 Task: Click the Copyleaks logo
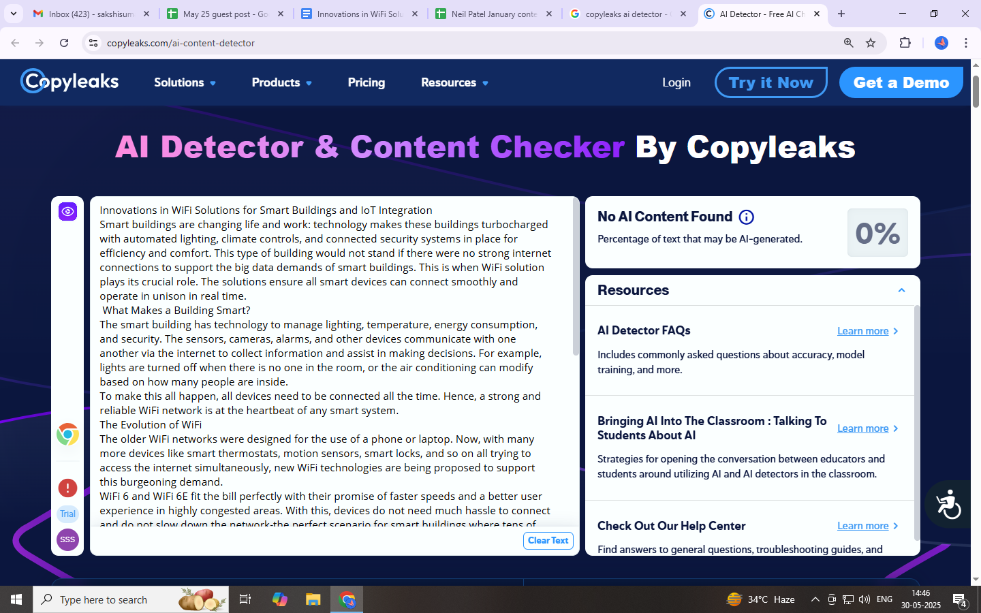(x=69, y=82)
